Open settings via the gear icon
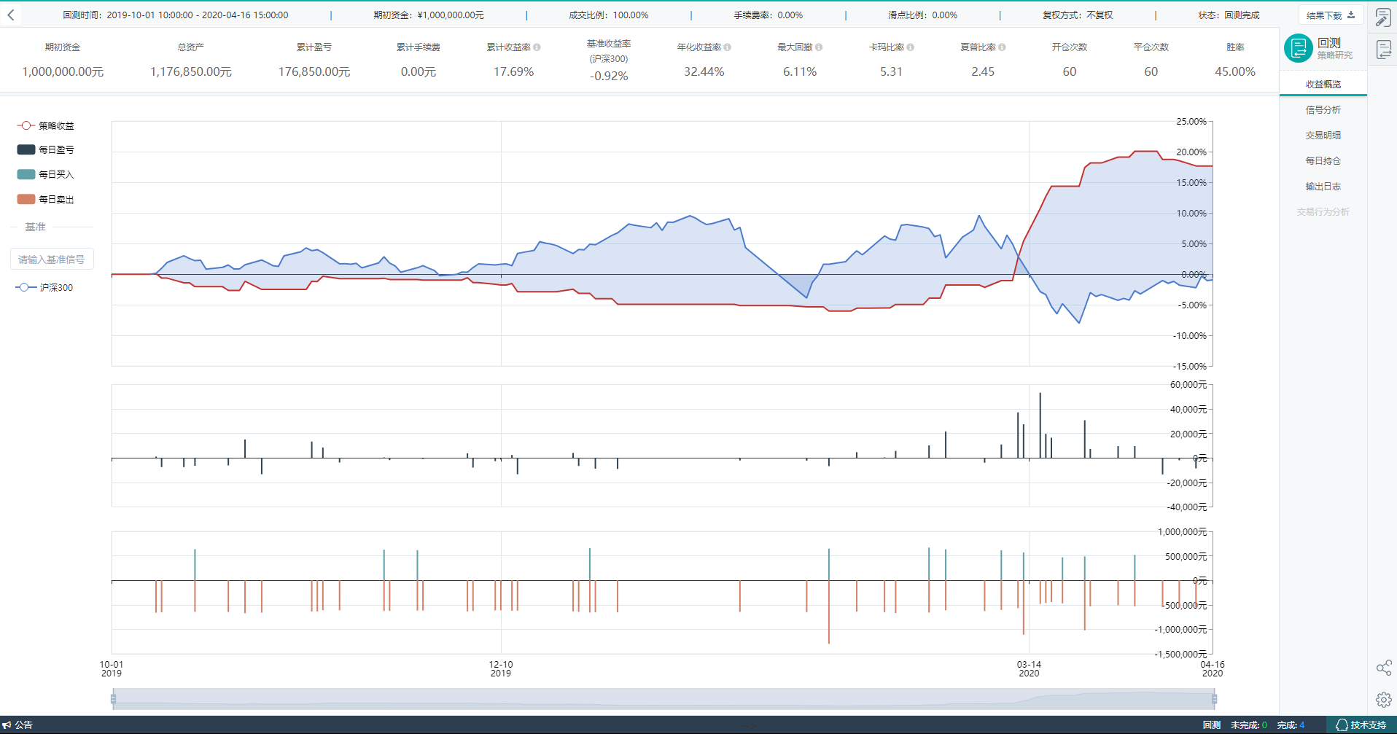The height and width of the screenshot is (734, 1397). (x=1383, y=700)
